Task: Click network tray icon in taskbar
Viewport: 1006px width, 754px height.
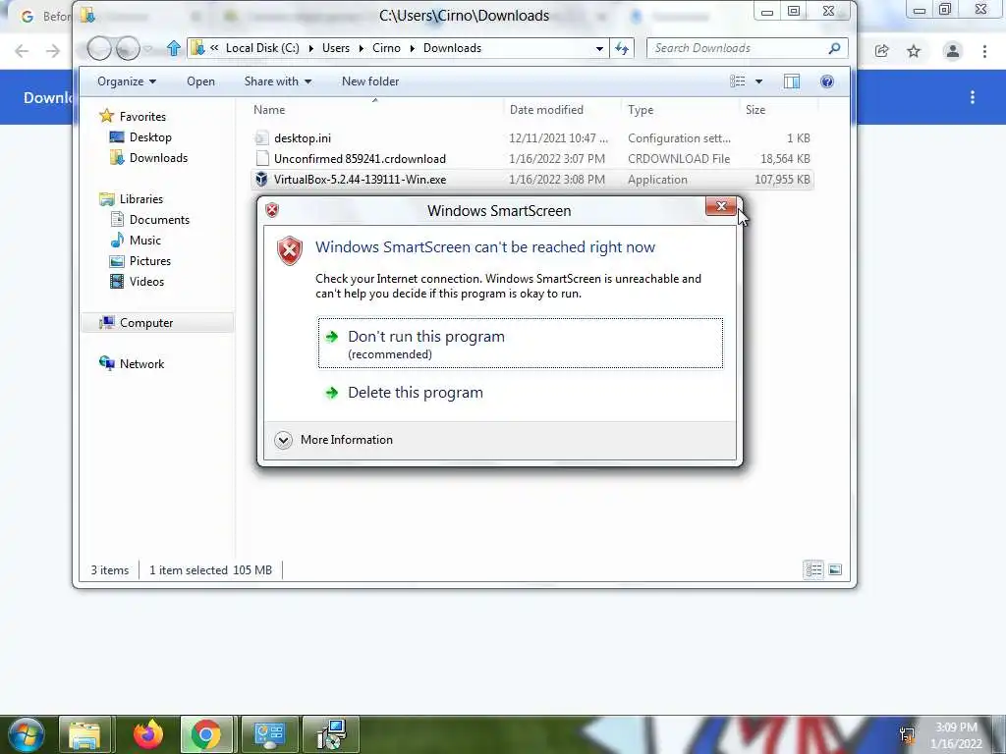Action: click(907, 735)
